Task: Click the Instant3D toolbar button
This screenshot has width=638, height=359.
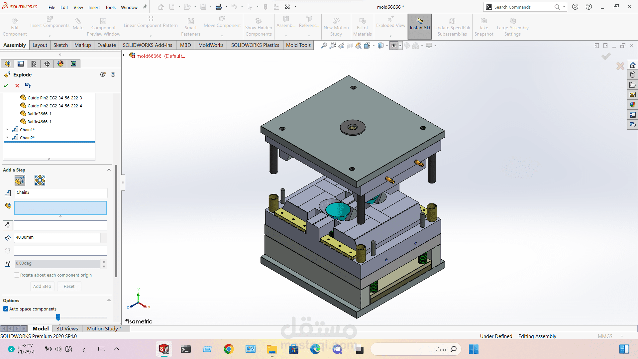Action: tap(420, 27)
